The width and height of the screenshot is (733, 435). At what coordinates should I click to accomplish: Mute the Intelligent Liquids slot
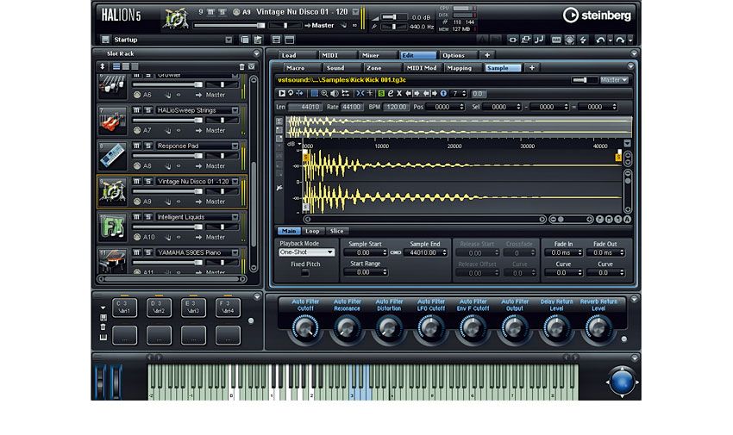point(136,217)
